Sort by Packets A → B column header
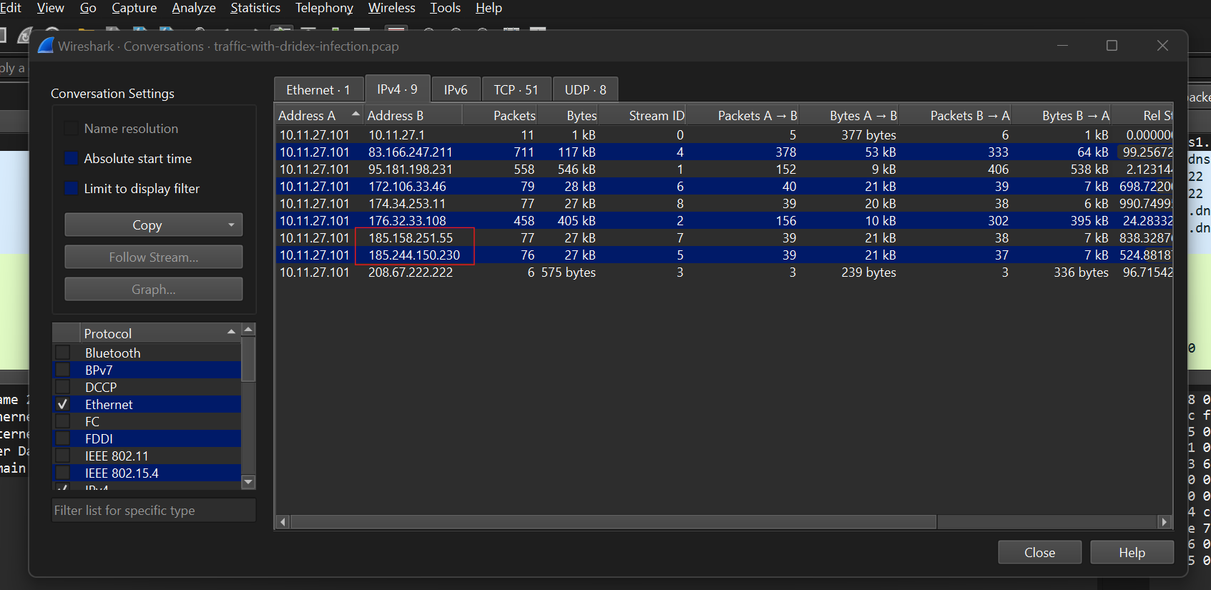The height and width of the screenshot is (590, 1211). [x=743, y=115]
